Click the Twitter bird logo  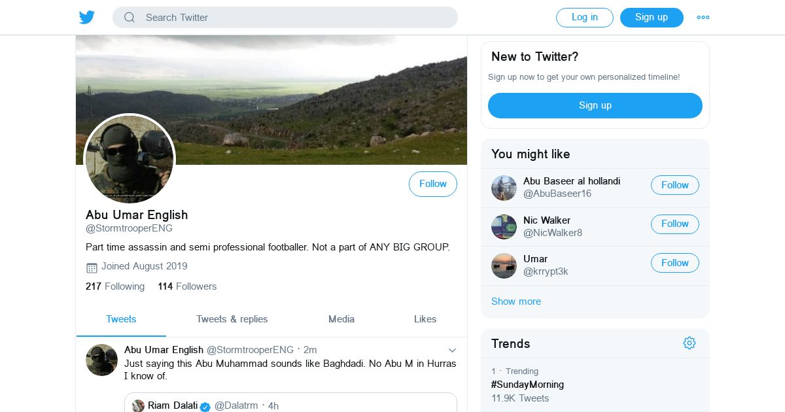pos(87,18)
